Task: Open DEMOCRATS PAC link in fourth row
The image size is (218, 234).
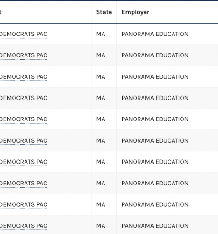Action: pyautogui.click(x=24, y=98)
